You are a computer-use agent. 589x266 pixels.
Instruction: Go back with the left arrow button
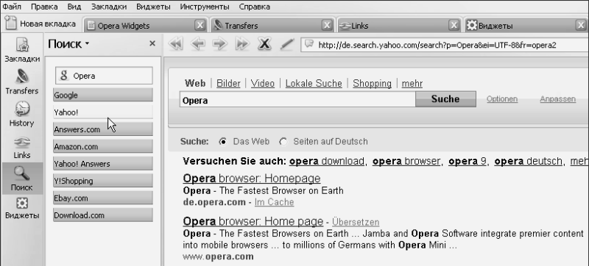tap(198, 44)
